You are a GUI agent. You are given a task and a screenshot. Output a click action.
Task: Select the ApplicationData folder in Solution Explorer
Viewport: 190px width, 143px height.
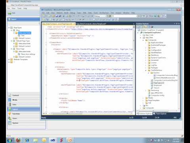point(157,43)
